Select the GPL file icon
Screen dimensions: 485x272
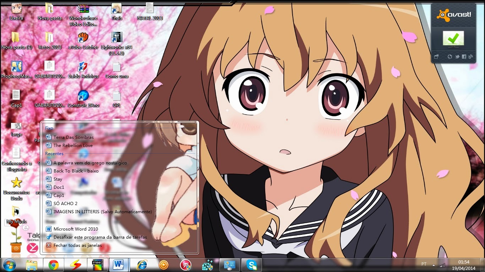[116, 98]
